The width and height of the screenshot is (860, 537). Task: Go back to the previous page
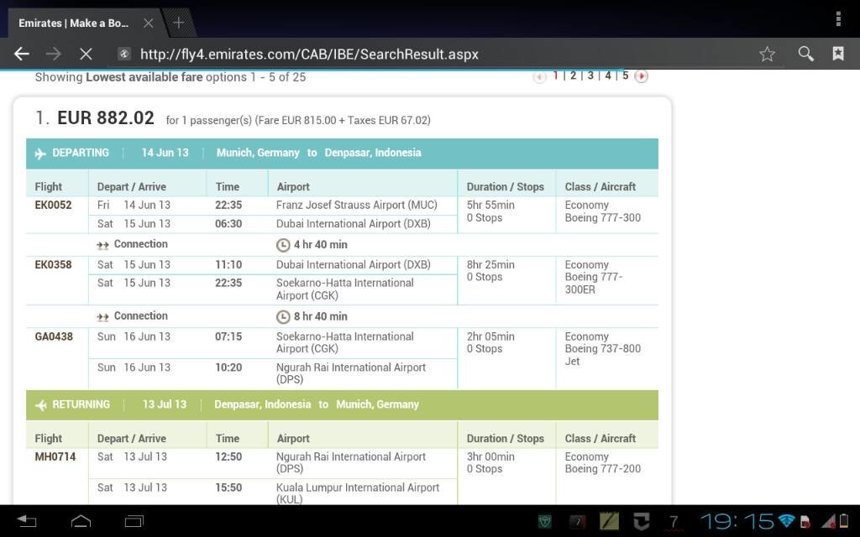coord(21,54)
